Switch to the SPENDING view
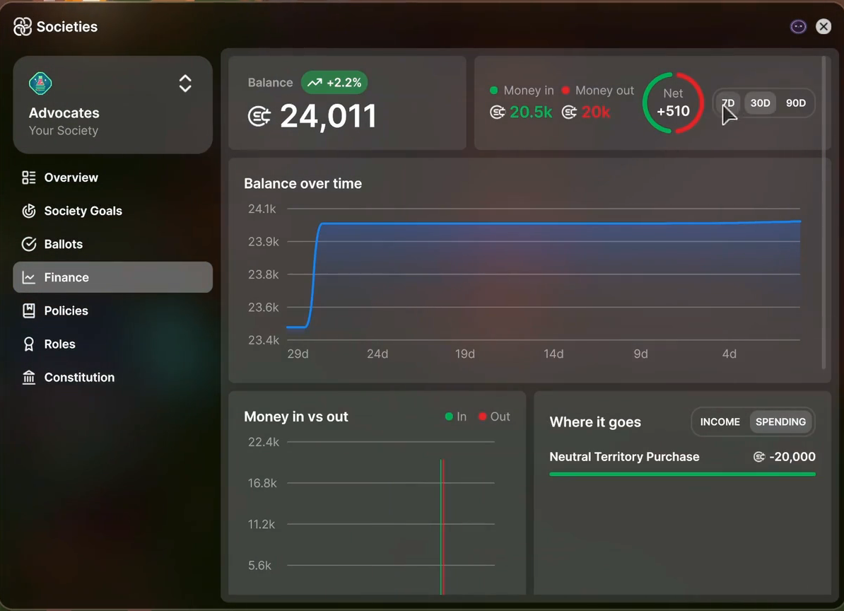Viewport: 844px width, 611px height. click(780, 422)
